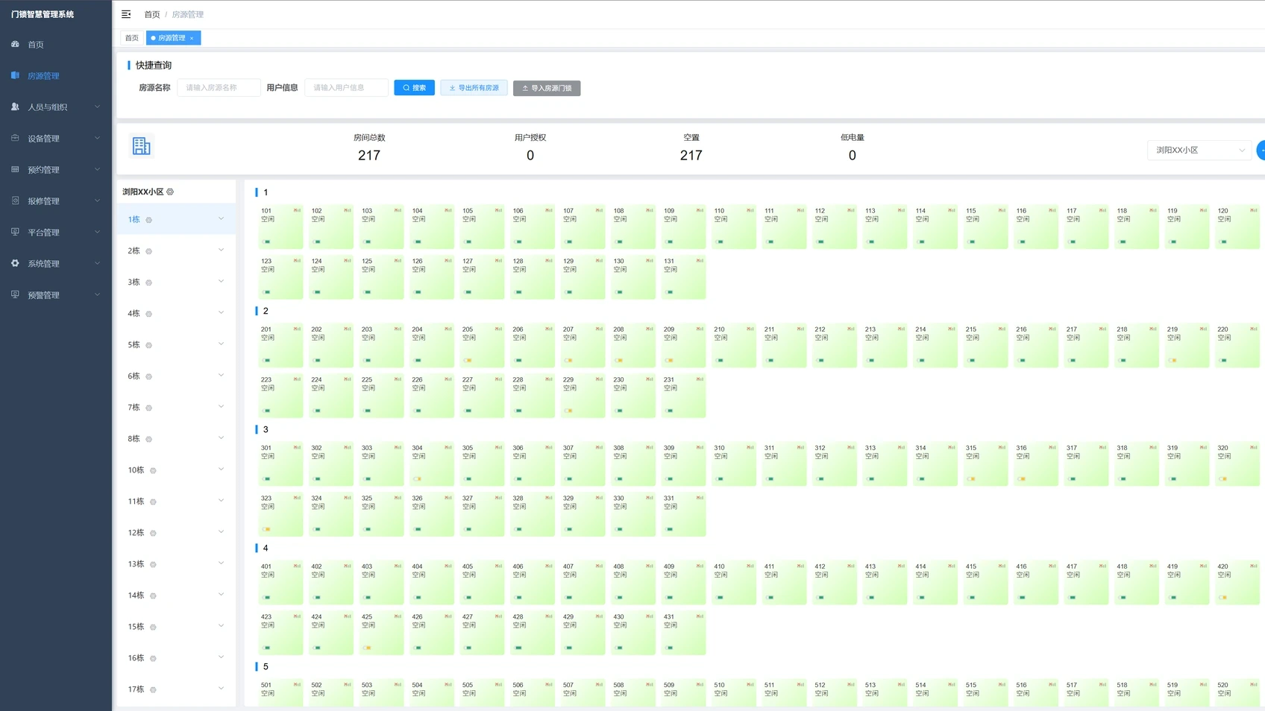Viewport: 1265px width, 711px height.
Task: Click the 导出所有房源 export button
Action: tap(474, 87)
